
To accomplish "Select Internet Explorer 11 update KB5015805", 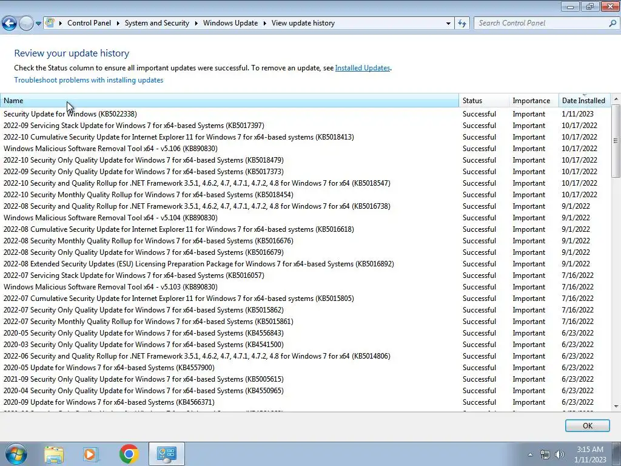I will (305, 299).
